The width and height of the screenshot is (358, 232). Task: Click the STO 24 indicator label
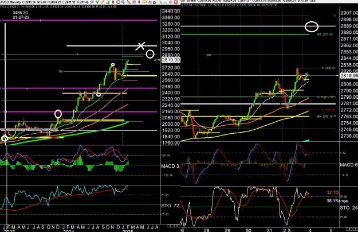[x=349, y=208]
